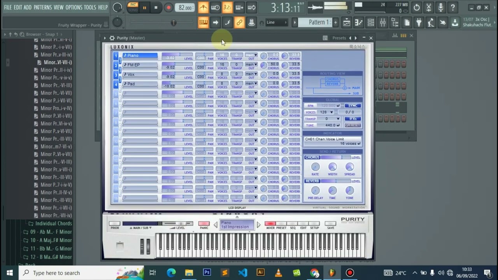Click the audio editor scissors icon
498x280 pixels.
point(428,7)
